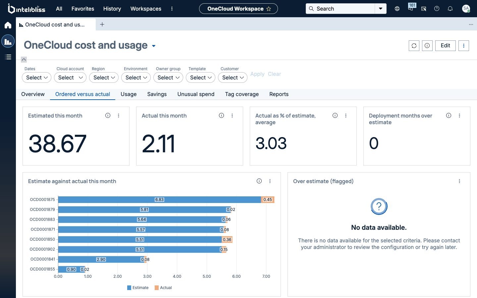Toggle the Actual legend swatch
477x298 pixels.
pos(157,288)
